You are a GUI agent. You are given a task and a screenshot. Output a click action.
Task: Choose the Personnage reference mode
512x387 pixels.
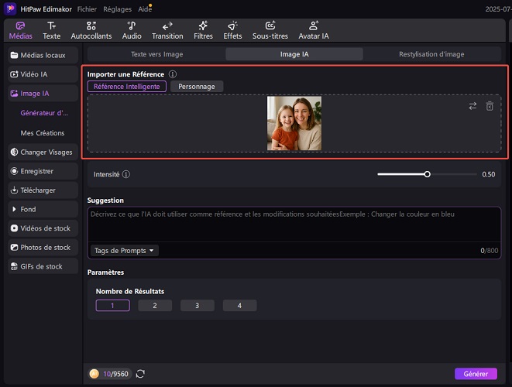pos(197,87)
